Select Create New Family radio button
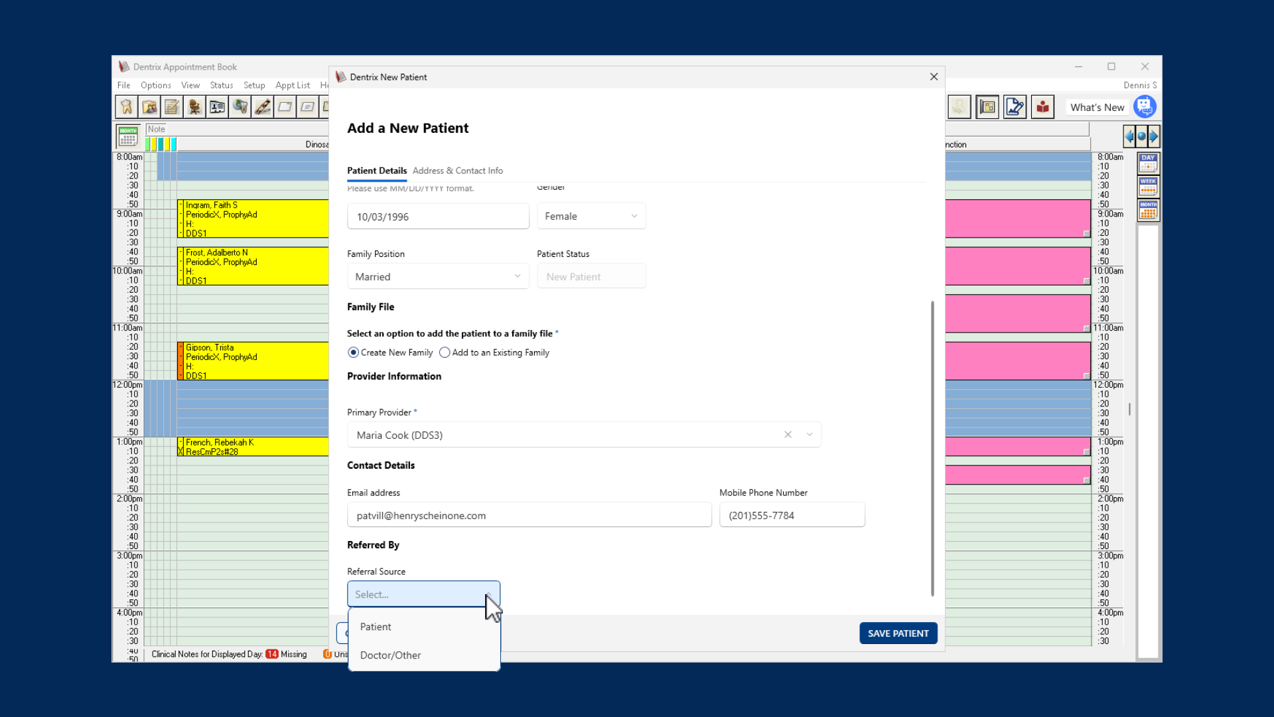This screenshot has height=717, width=1274. [354, 353]
